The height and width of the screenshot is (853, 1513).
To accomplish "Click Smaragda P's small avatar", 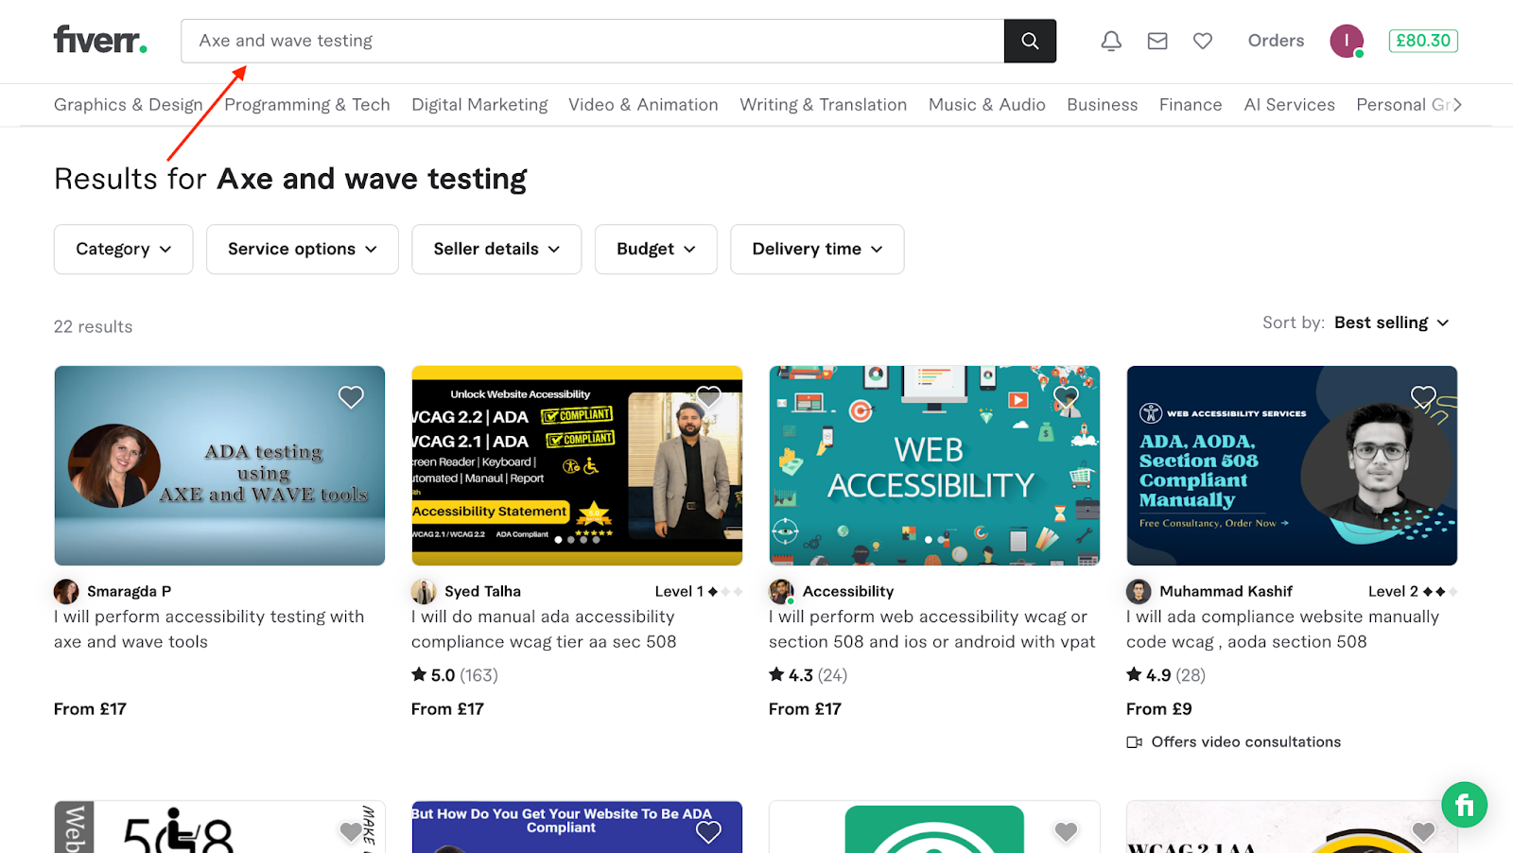I will (66, 592).
